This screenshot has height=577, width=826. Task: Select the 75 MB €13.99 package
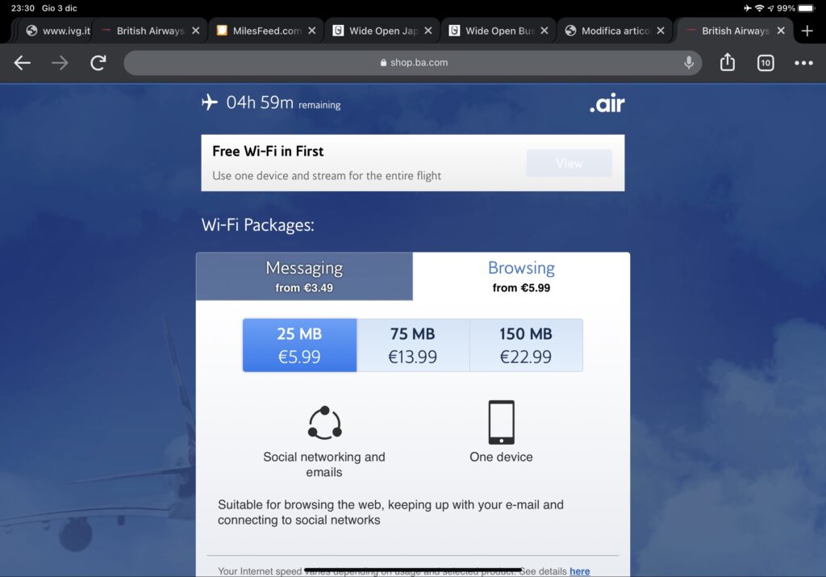pos(412,345)
